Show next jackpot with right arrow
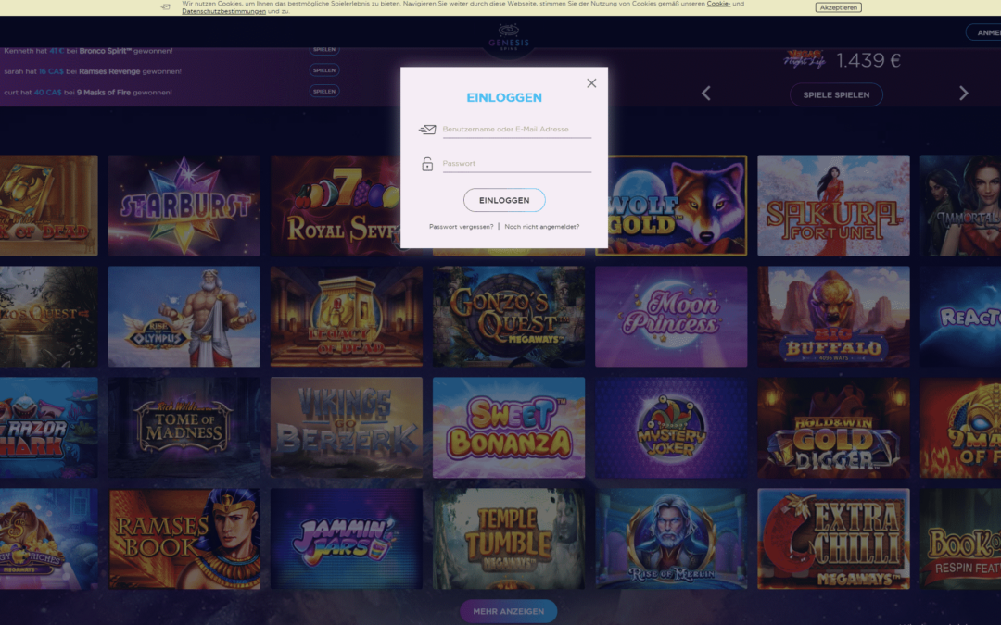Screen dimensions: 1001x625 (963, 94)
